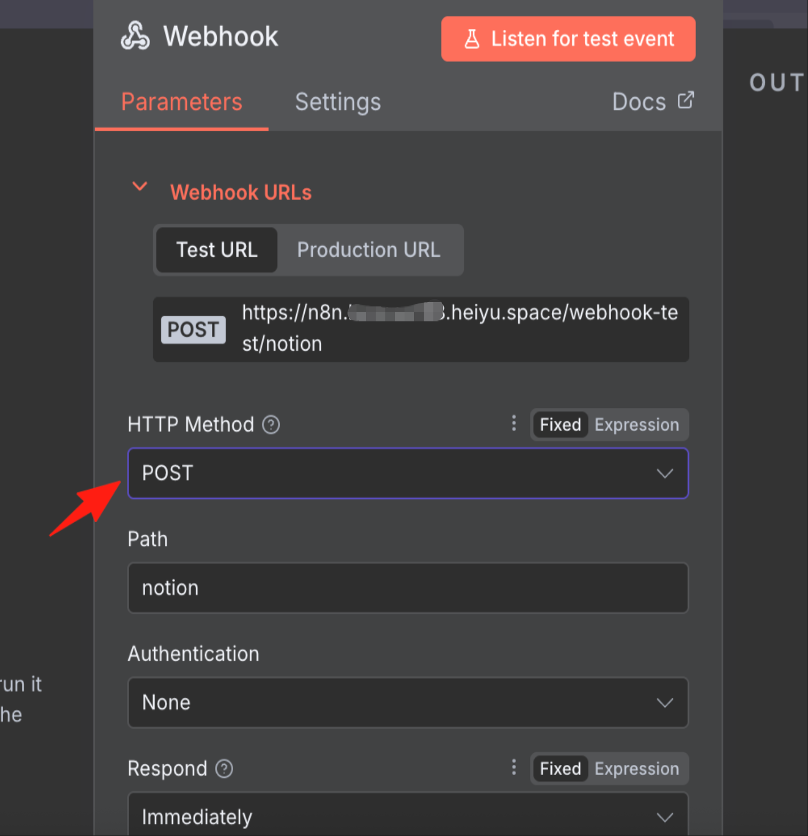Open the HTTP Method POST dropdown
Image resolution: width=808 pixels, height=836 pixels.
pos(408,474)
